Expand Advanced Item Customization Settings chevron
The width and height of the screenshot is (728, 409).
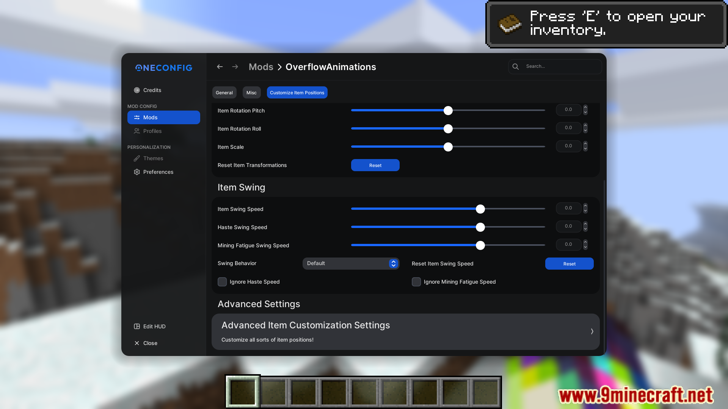click(x=592, y=331)
